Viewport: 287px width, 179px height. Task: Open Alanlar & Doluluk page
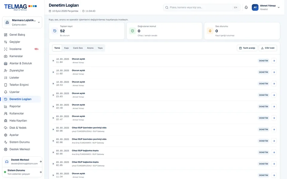(21, 63)
